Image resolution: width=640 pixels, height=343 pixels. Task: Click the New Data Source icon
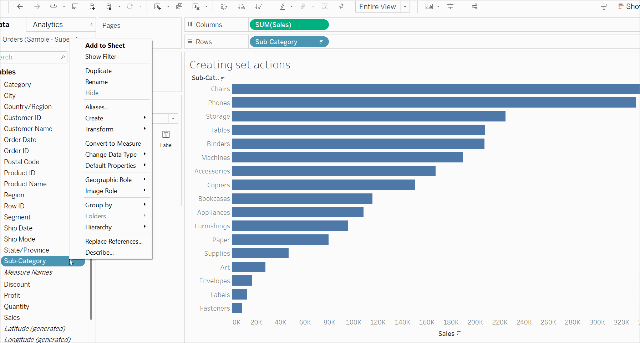pyautogui.click(x=92, y=7)
